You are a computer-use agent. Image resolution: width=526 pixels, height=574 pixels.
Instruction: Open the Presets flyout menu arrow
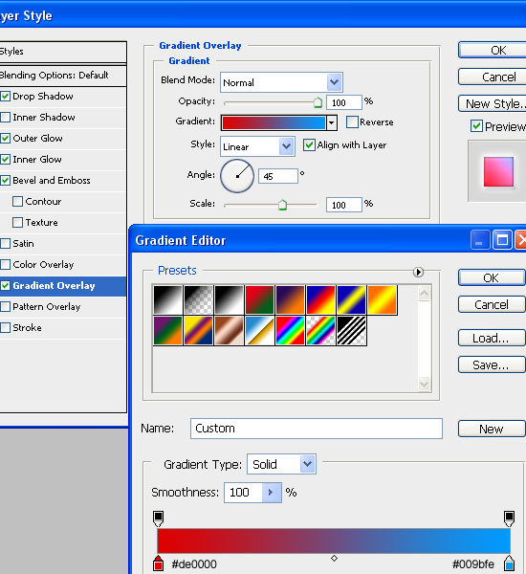coord(418,272)
